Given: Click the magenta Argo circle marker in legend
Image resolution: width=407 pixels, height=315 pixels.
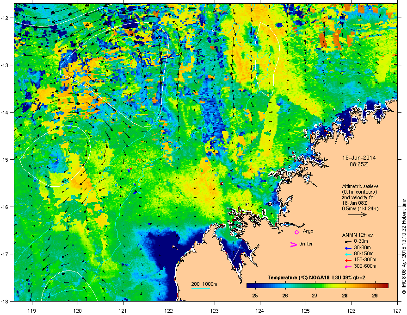Looking at the screenshot, I should [296, 232].
